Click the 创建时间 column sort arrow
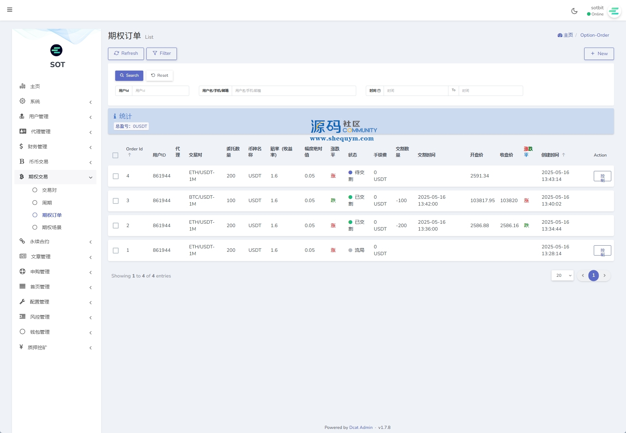This screenshot has height=433, width=626. pyautogui.click(x=564, y=155)
